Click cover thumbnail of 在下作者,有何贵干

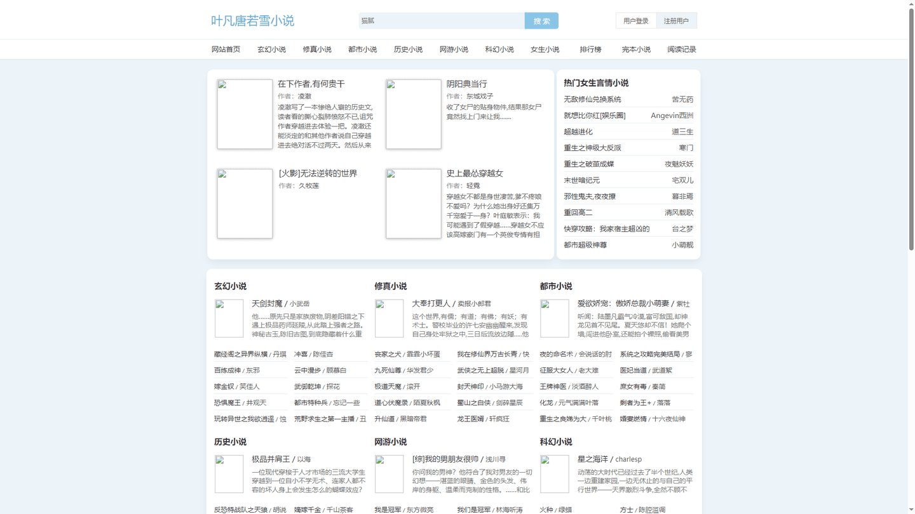coord(245,114)
